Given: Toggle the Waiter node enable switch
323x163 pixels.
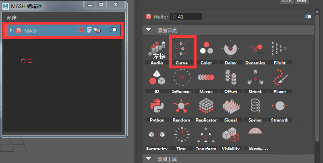Looking at the screenshot, I should pos(308,17).
